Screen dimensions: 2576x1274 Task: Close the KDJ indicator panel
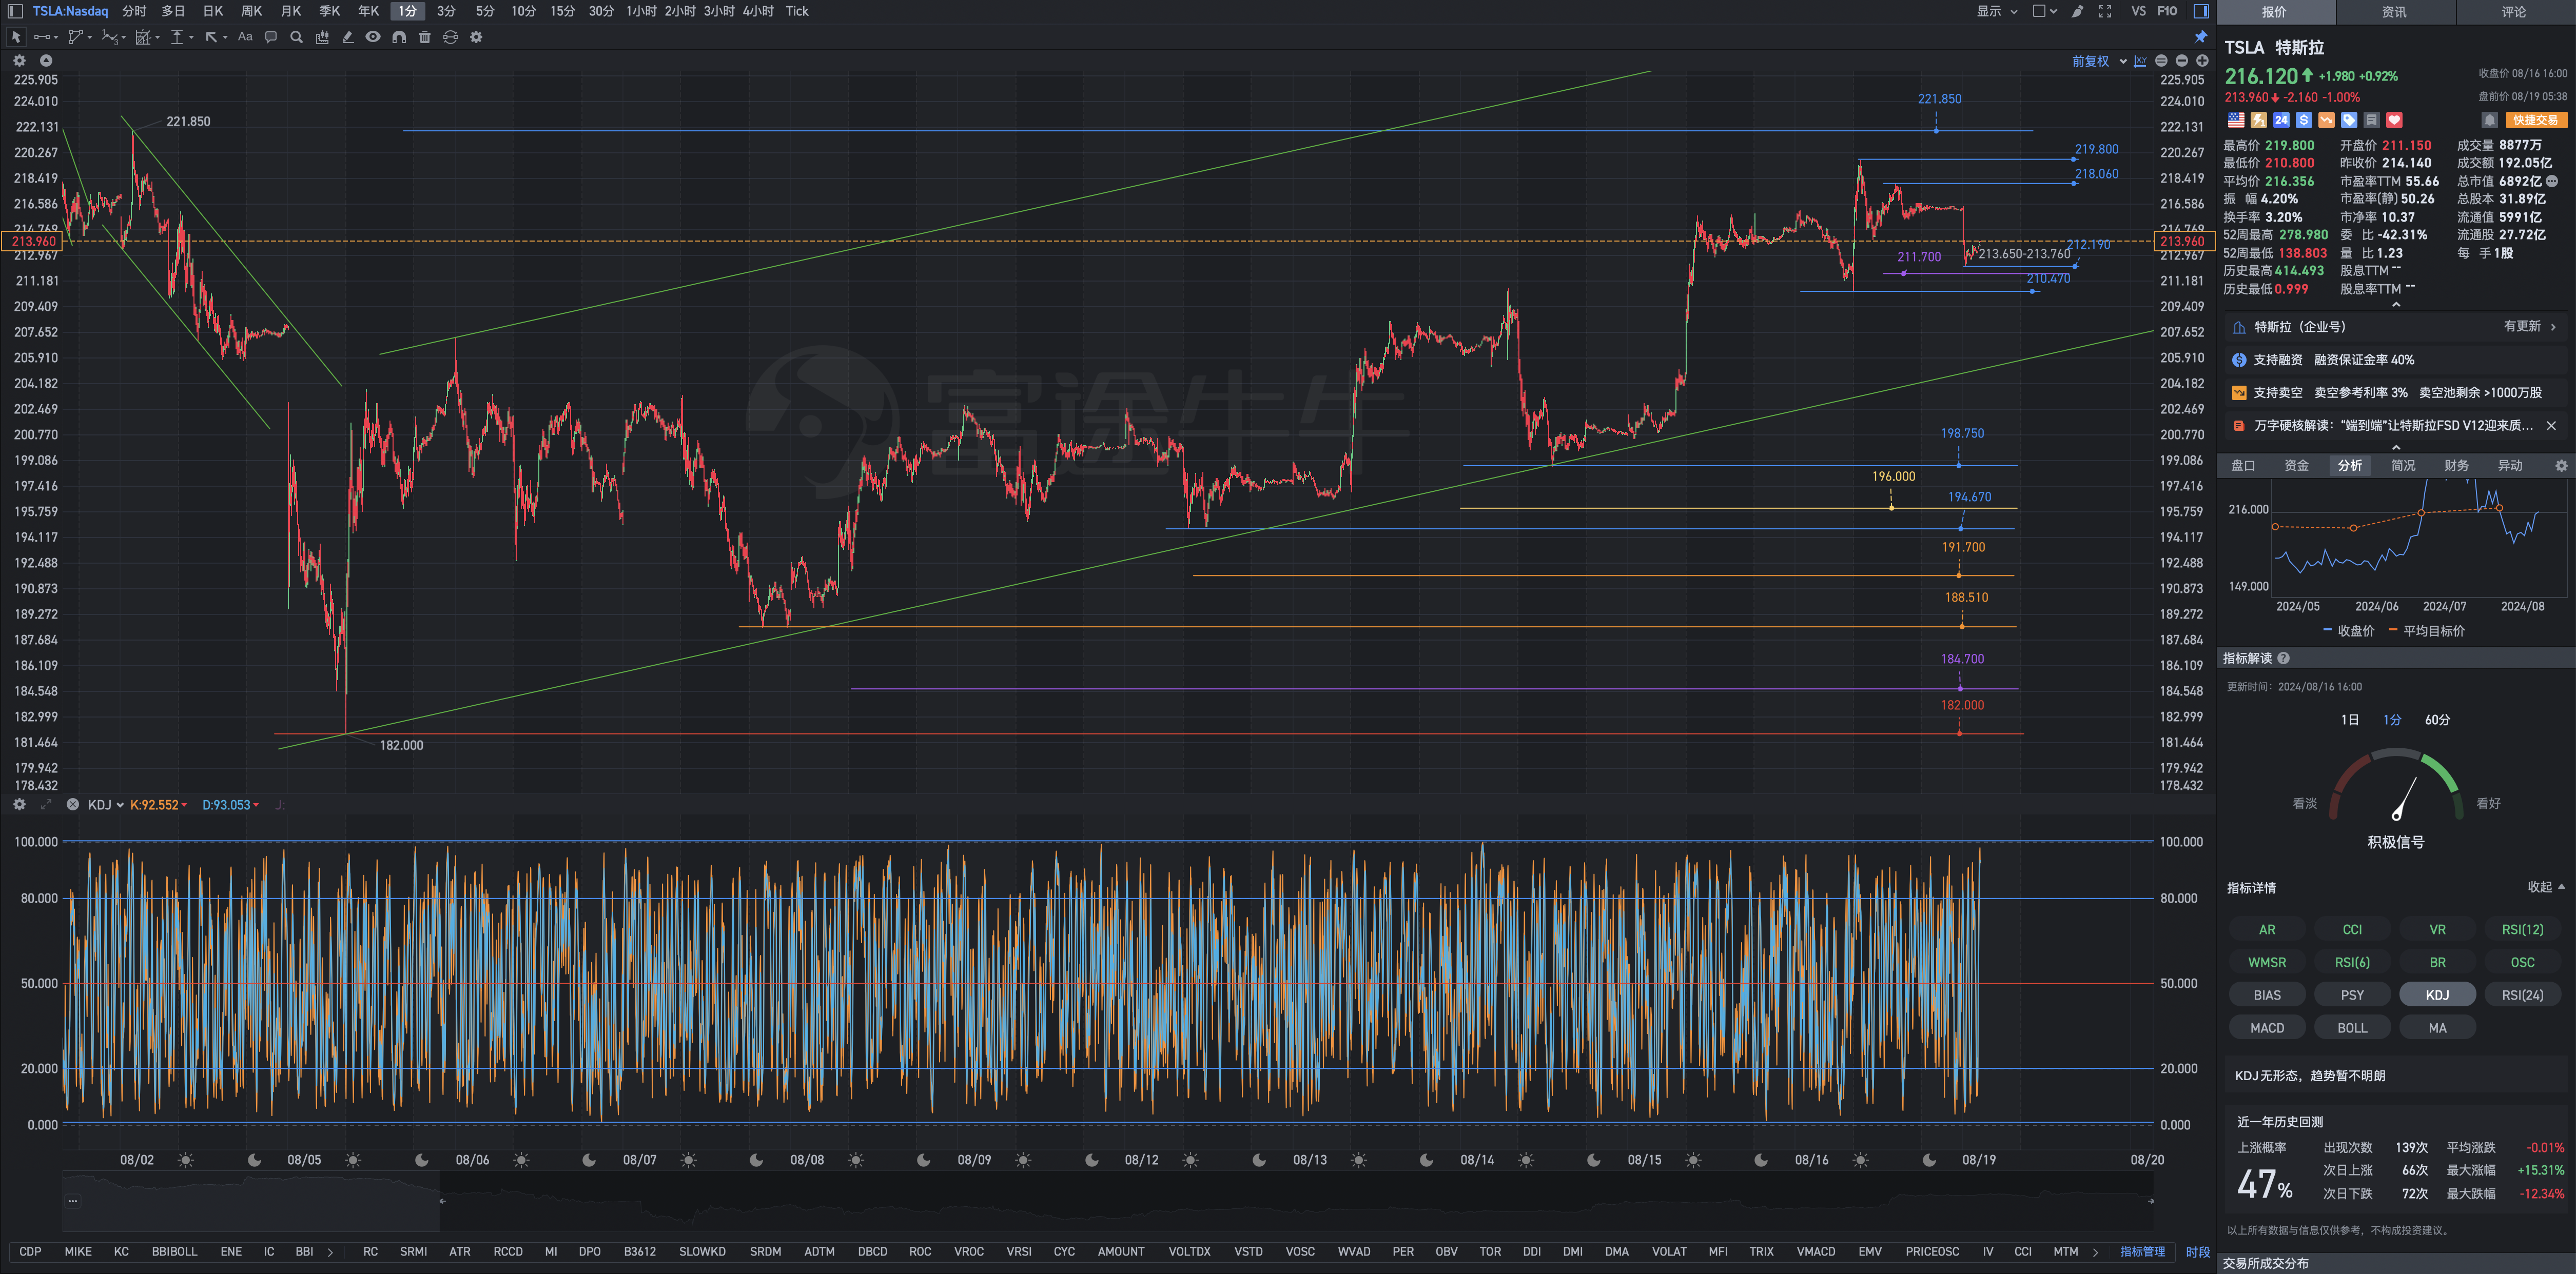pos(72,804)
